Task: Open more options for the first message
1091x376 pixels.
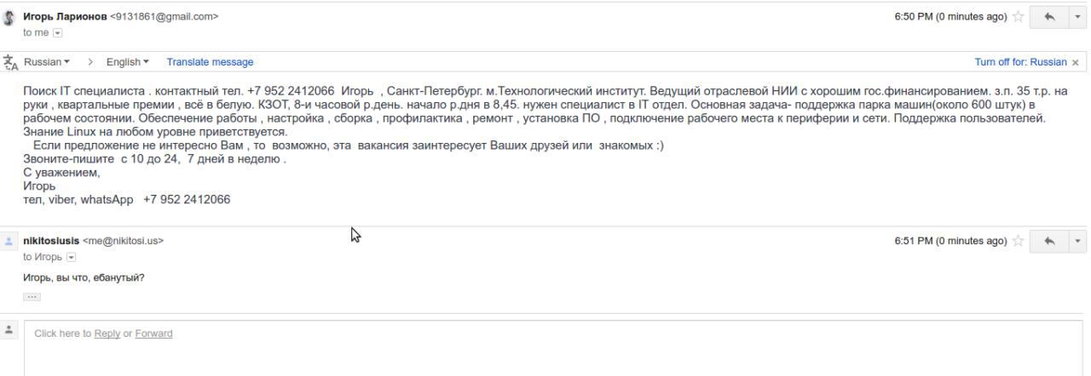Action: (x=1076, y=16)
